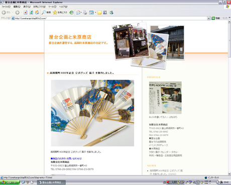Go to the Home page icon

[37, 13]
